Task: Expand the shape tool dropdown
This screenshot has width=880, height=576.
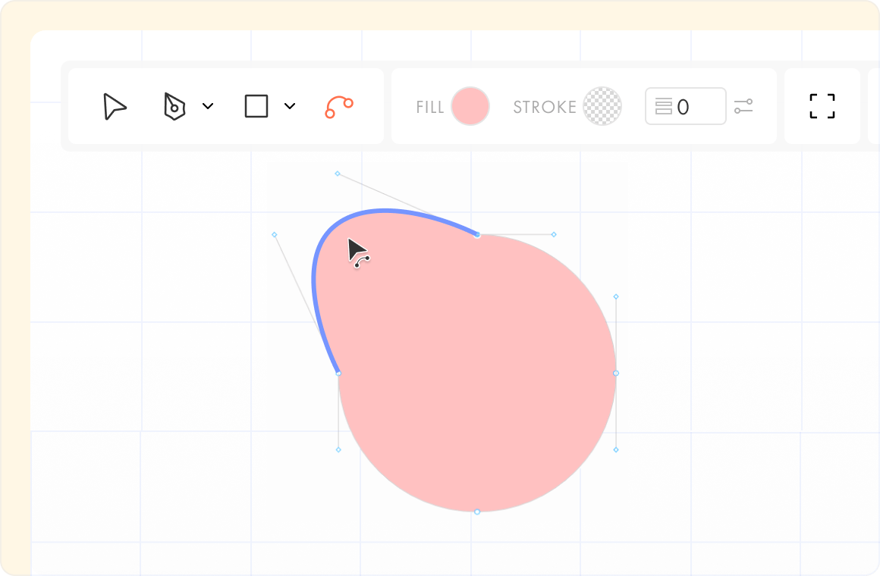Action: tap(289, 106)
